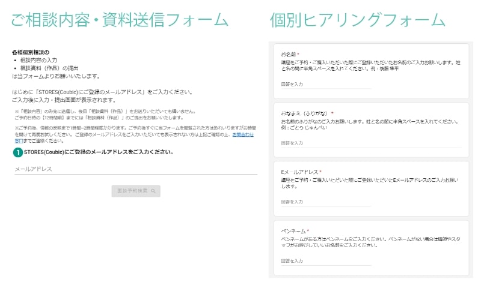
Task: Focus the メールアドレス input field
Action: 136,169
